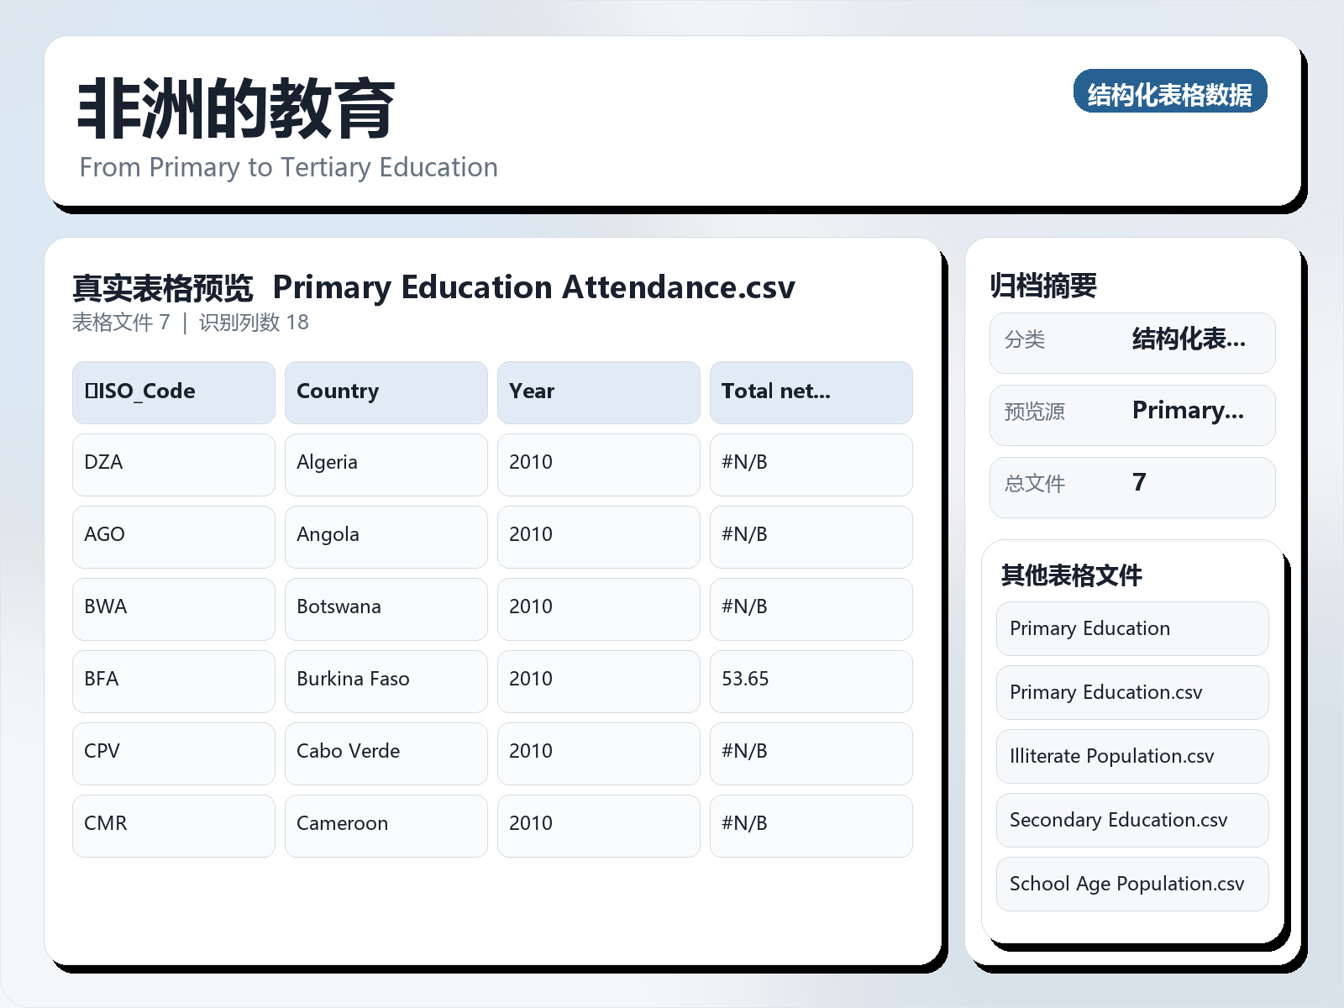Click the Country column header
The width and height of the screenshot is (1344, 1008).
pyautogui.click(x=386, y=391)
